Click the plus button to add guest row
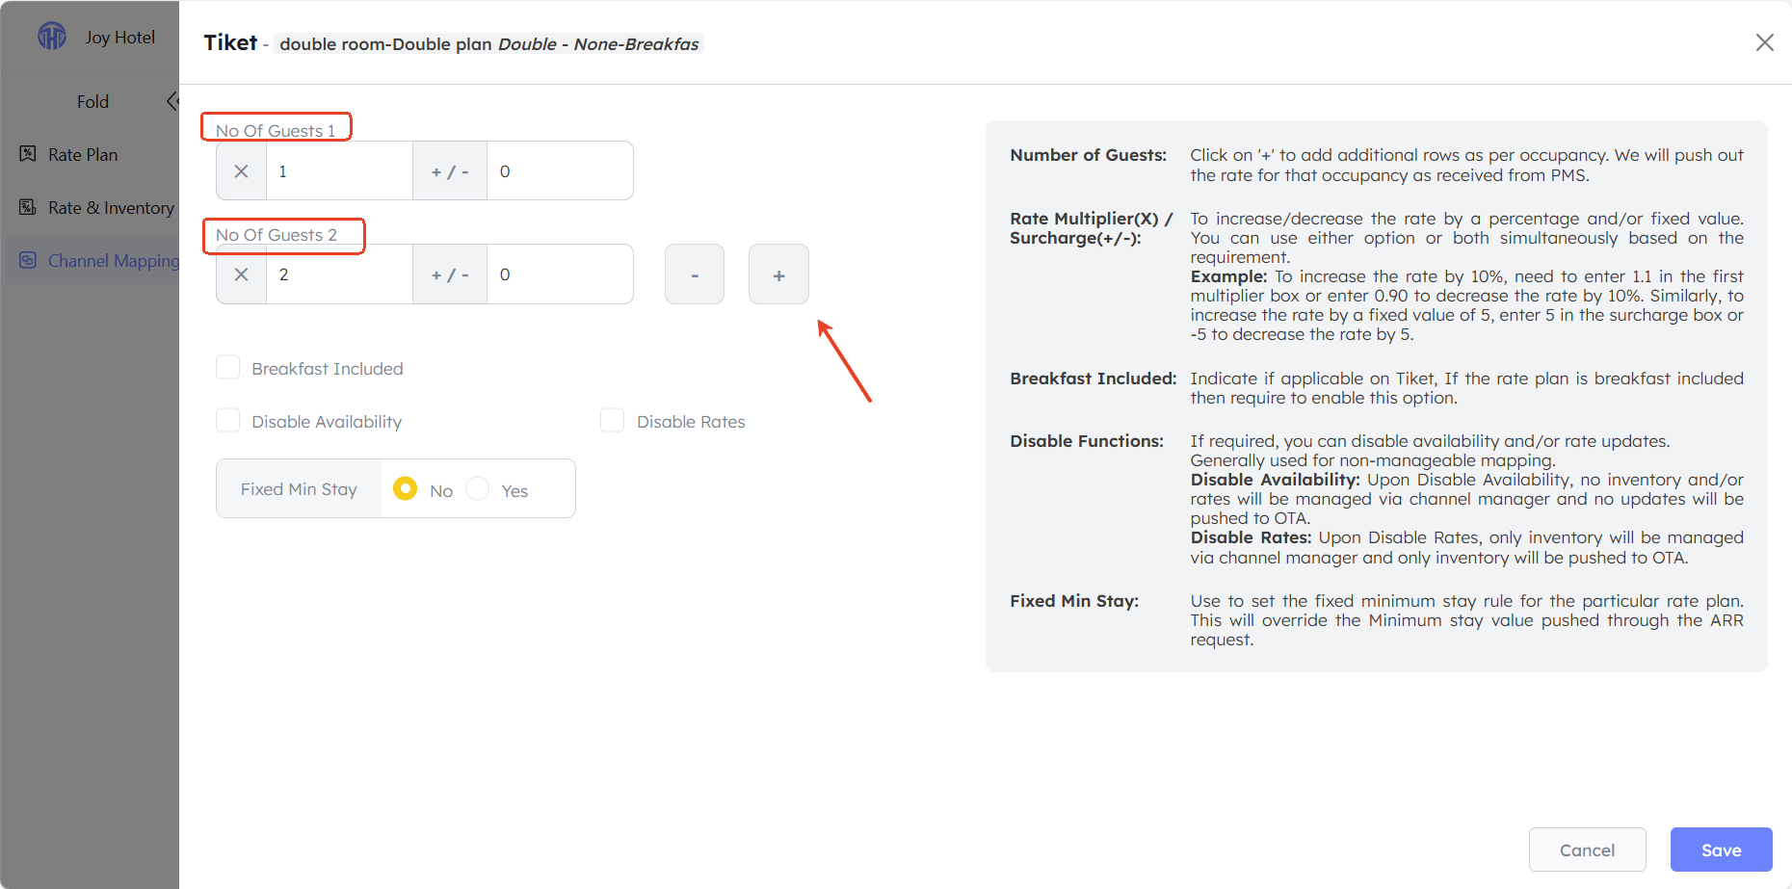This screenshot has width=1792, height=889. pos(778,275)
